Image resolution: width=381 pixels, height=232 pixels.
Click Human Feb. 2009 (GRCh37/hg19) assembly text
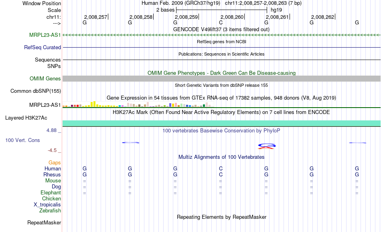(181, 3)
